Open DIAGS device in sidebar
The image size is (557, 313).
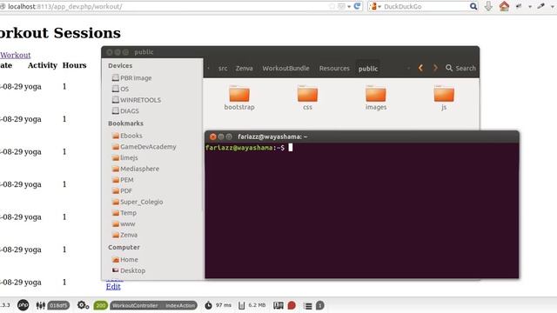point(125,110)
